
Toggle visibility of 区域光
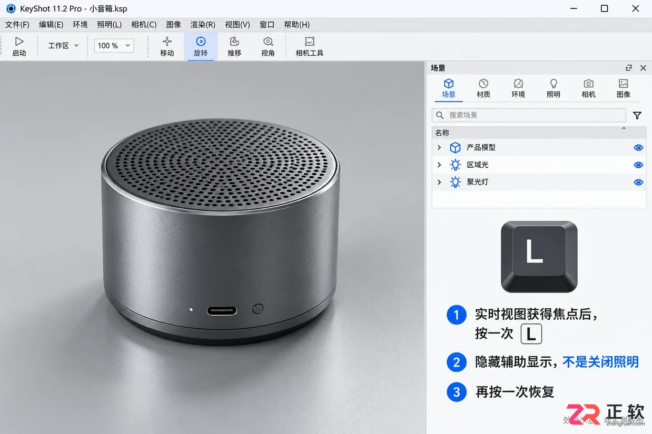(638, 165)
